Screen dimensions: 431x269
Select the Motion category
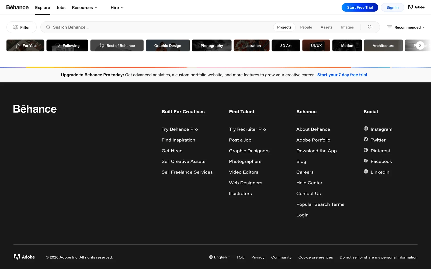[x=347, y=45]
